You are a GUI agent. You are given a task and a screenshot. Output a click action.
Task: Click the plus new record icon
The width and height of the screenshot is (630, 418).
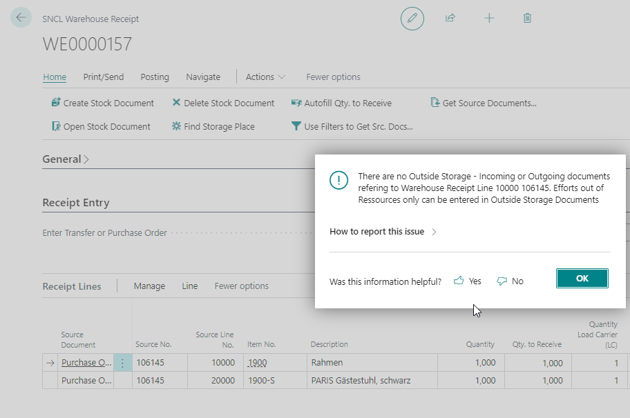[x=489, y=19]
